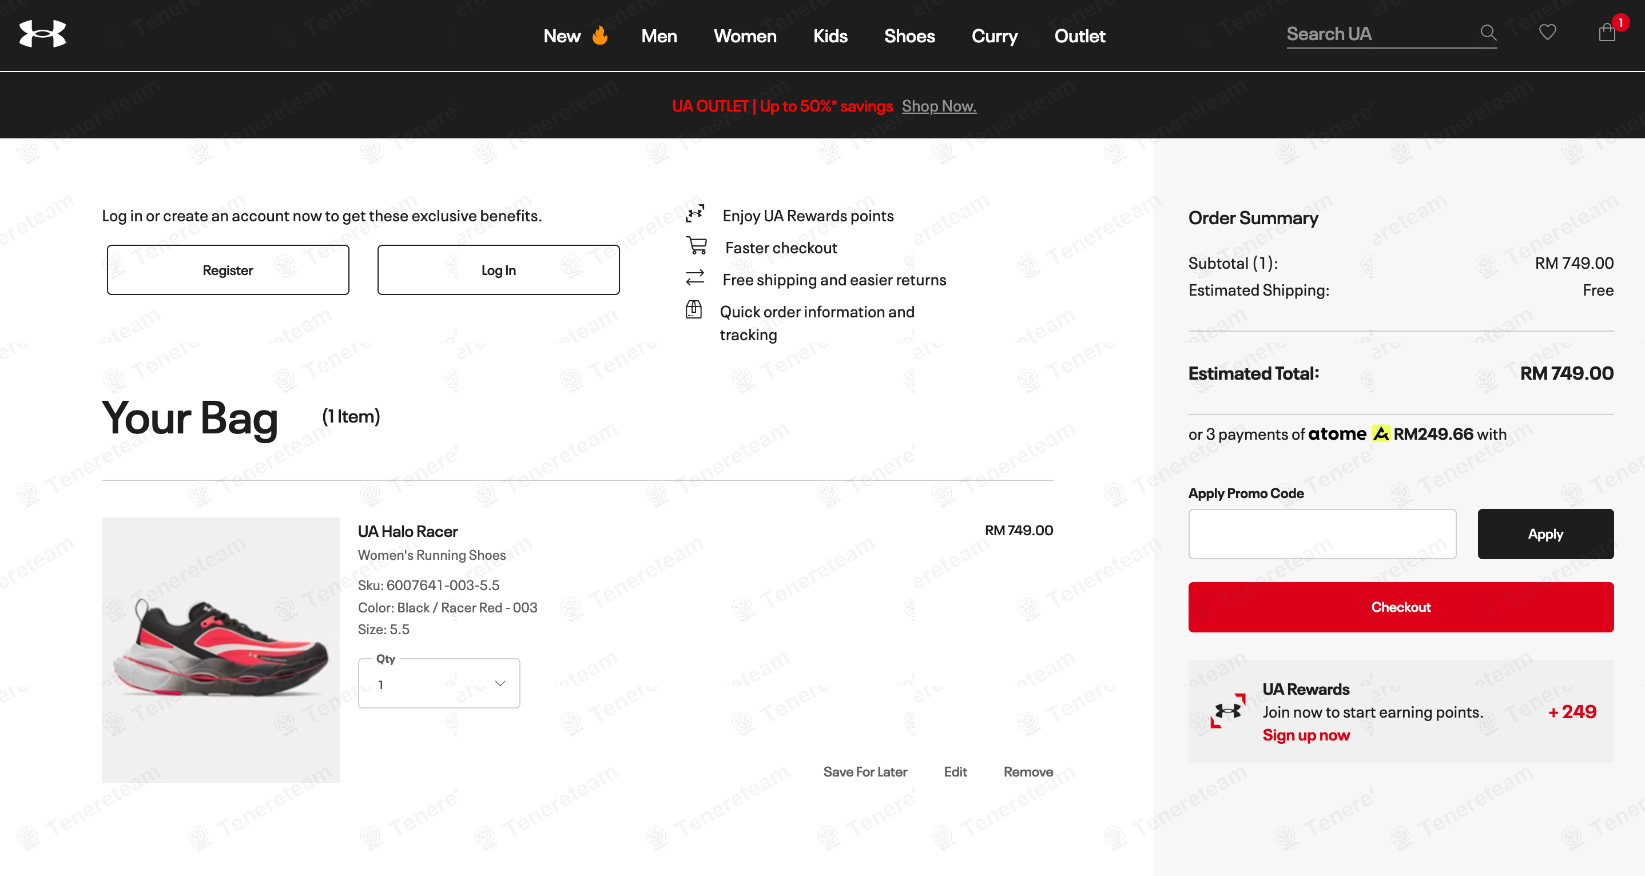Click the Order Summary heading
Image resolution: width=1645 pixels, height=876 pixels.
[x=1253, y=218]
